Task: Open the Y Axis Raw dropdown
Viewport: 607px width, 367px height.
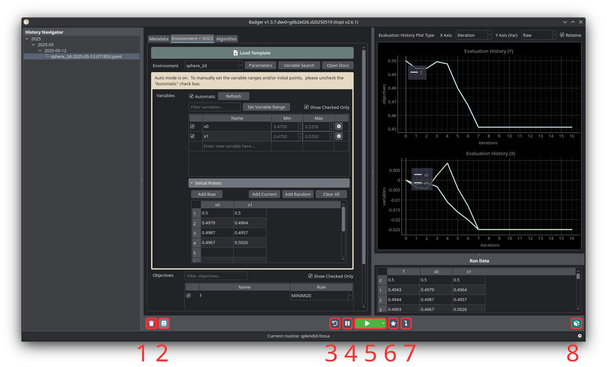Action: [539, 35]
